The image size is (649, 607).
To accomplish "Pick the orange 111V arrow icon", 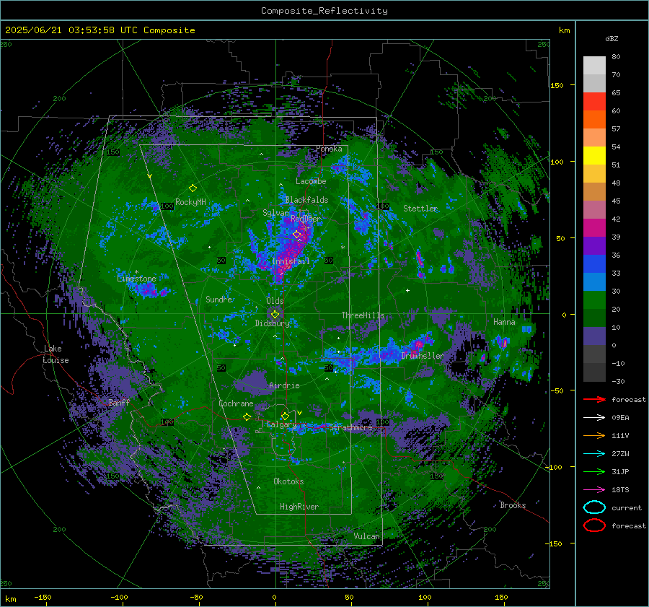I will [x=594, y=435].
